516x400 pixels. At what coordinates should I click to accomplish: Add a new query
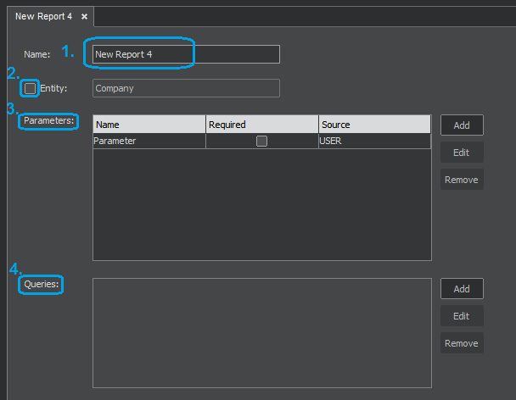click(462, 289)
